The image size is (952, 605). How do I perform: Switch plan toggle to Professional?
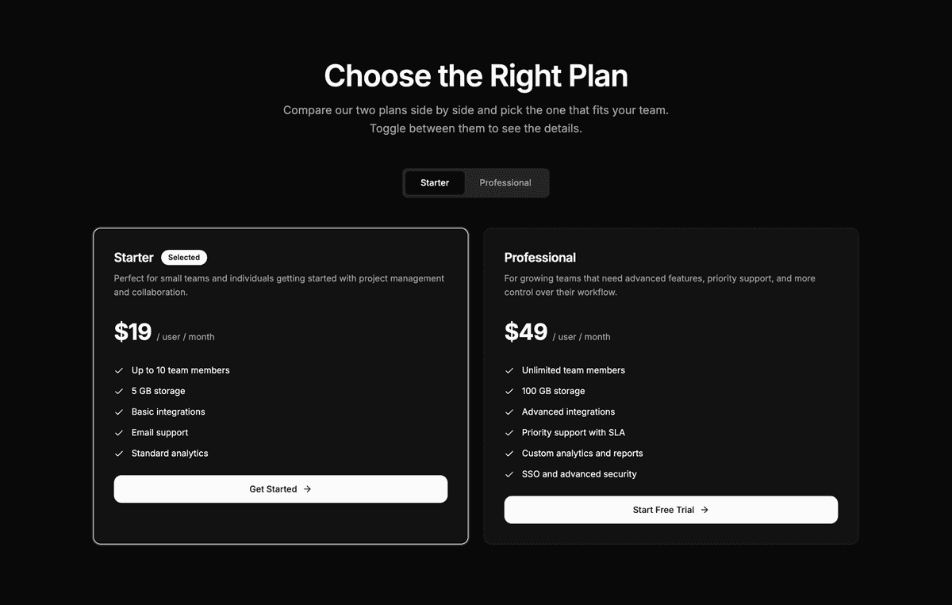(505, 182)
